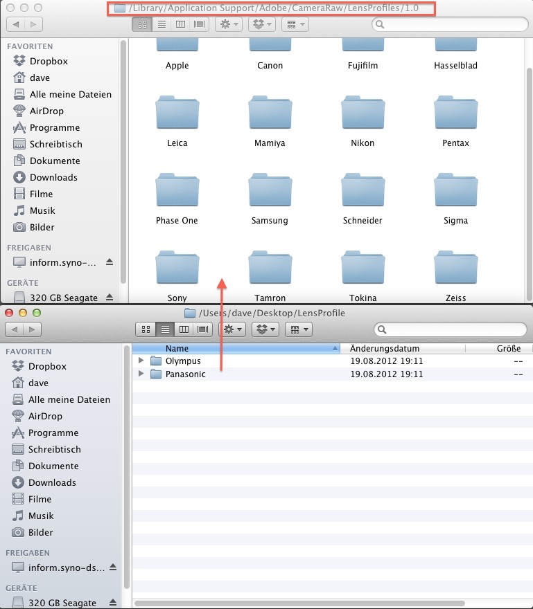
Task: Switch upper window to icon view
Action: (x=142, y=24)
